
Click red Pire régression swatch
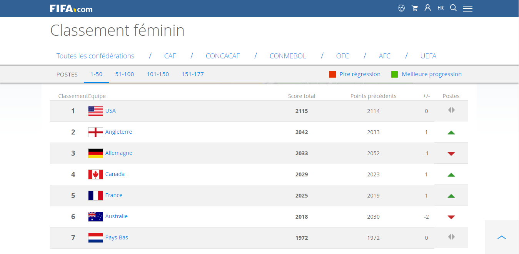332,75
